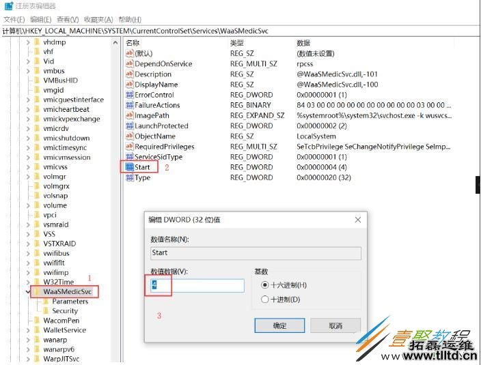The width and height of the screenshot is (481, 365).
Task: Select the Start value name
Action: click(x=142, y=167)
